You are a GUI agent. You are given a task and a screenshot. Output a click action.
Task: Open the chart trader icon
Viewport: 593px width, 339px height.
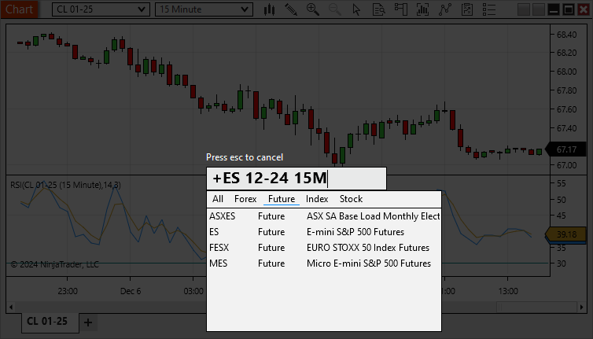pos(402,9)
